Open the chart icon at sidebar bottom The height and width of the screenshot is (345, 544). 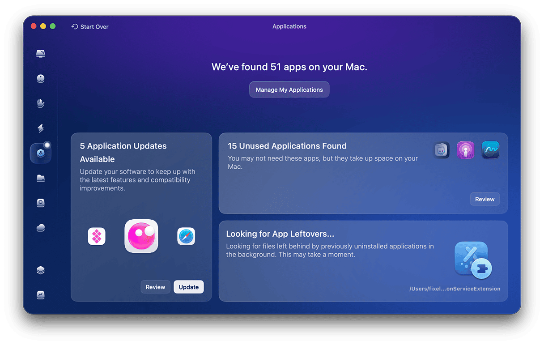41,295
